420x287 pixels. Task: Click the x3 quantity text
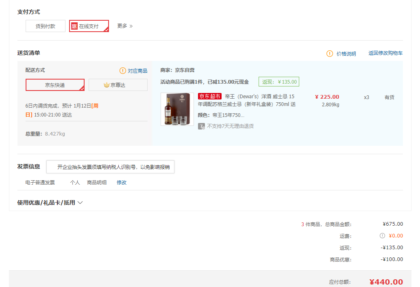(x=366, y=97)
